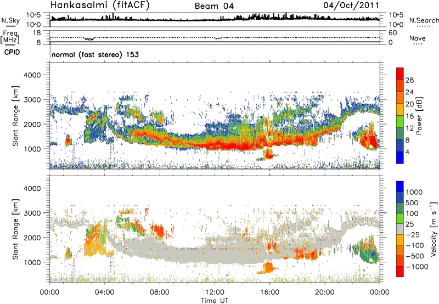Click the blue bottom swatch of the power colorbar
Viewport: 439px width, 304px height.
coord(400,157)
